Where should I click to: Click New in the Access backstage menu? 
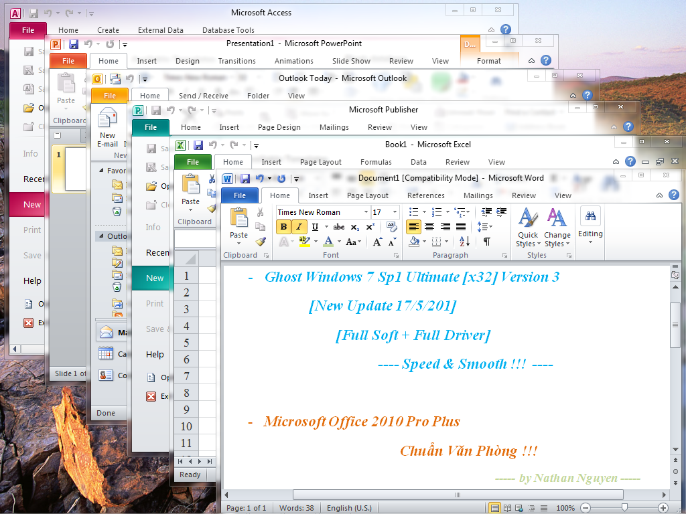point(27,205)
